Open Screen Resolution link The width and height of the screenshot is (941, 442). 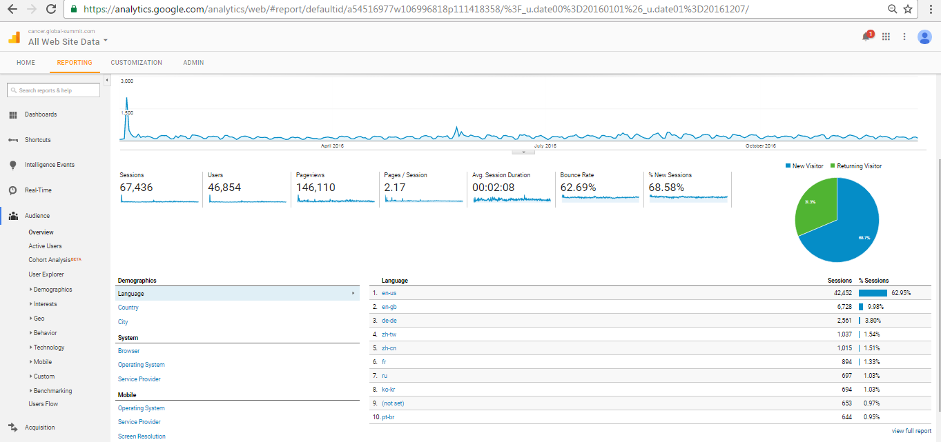coord(142,436)
